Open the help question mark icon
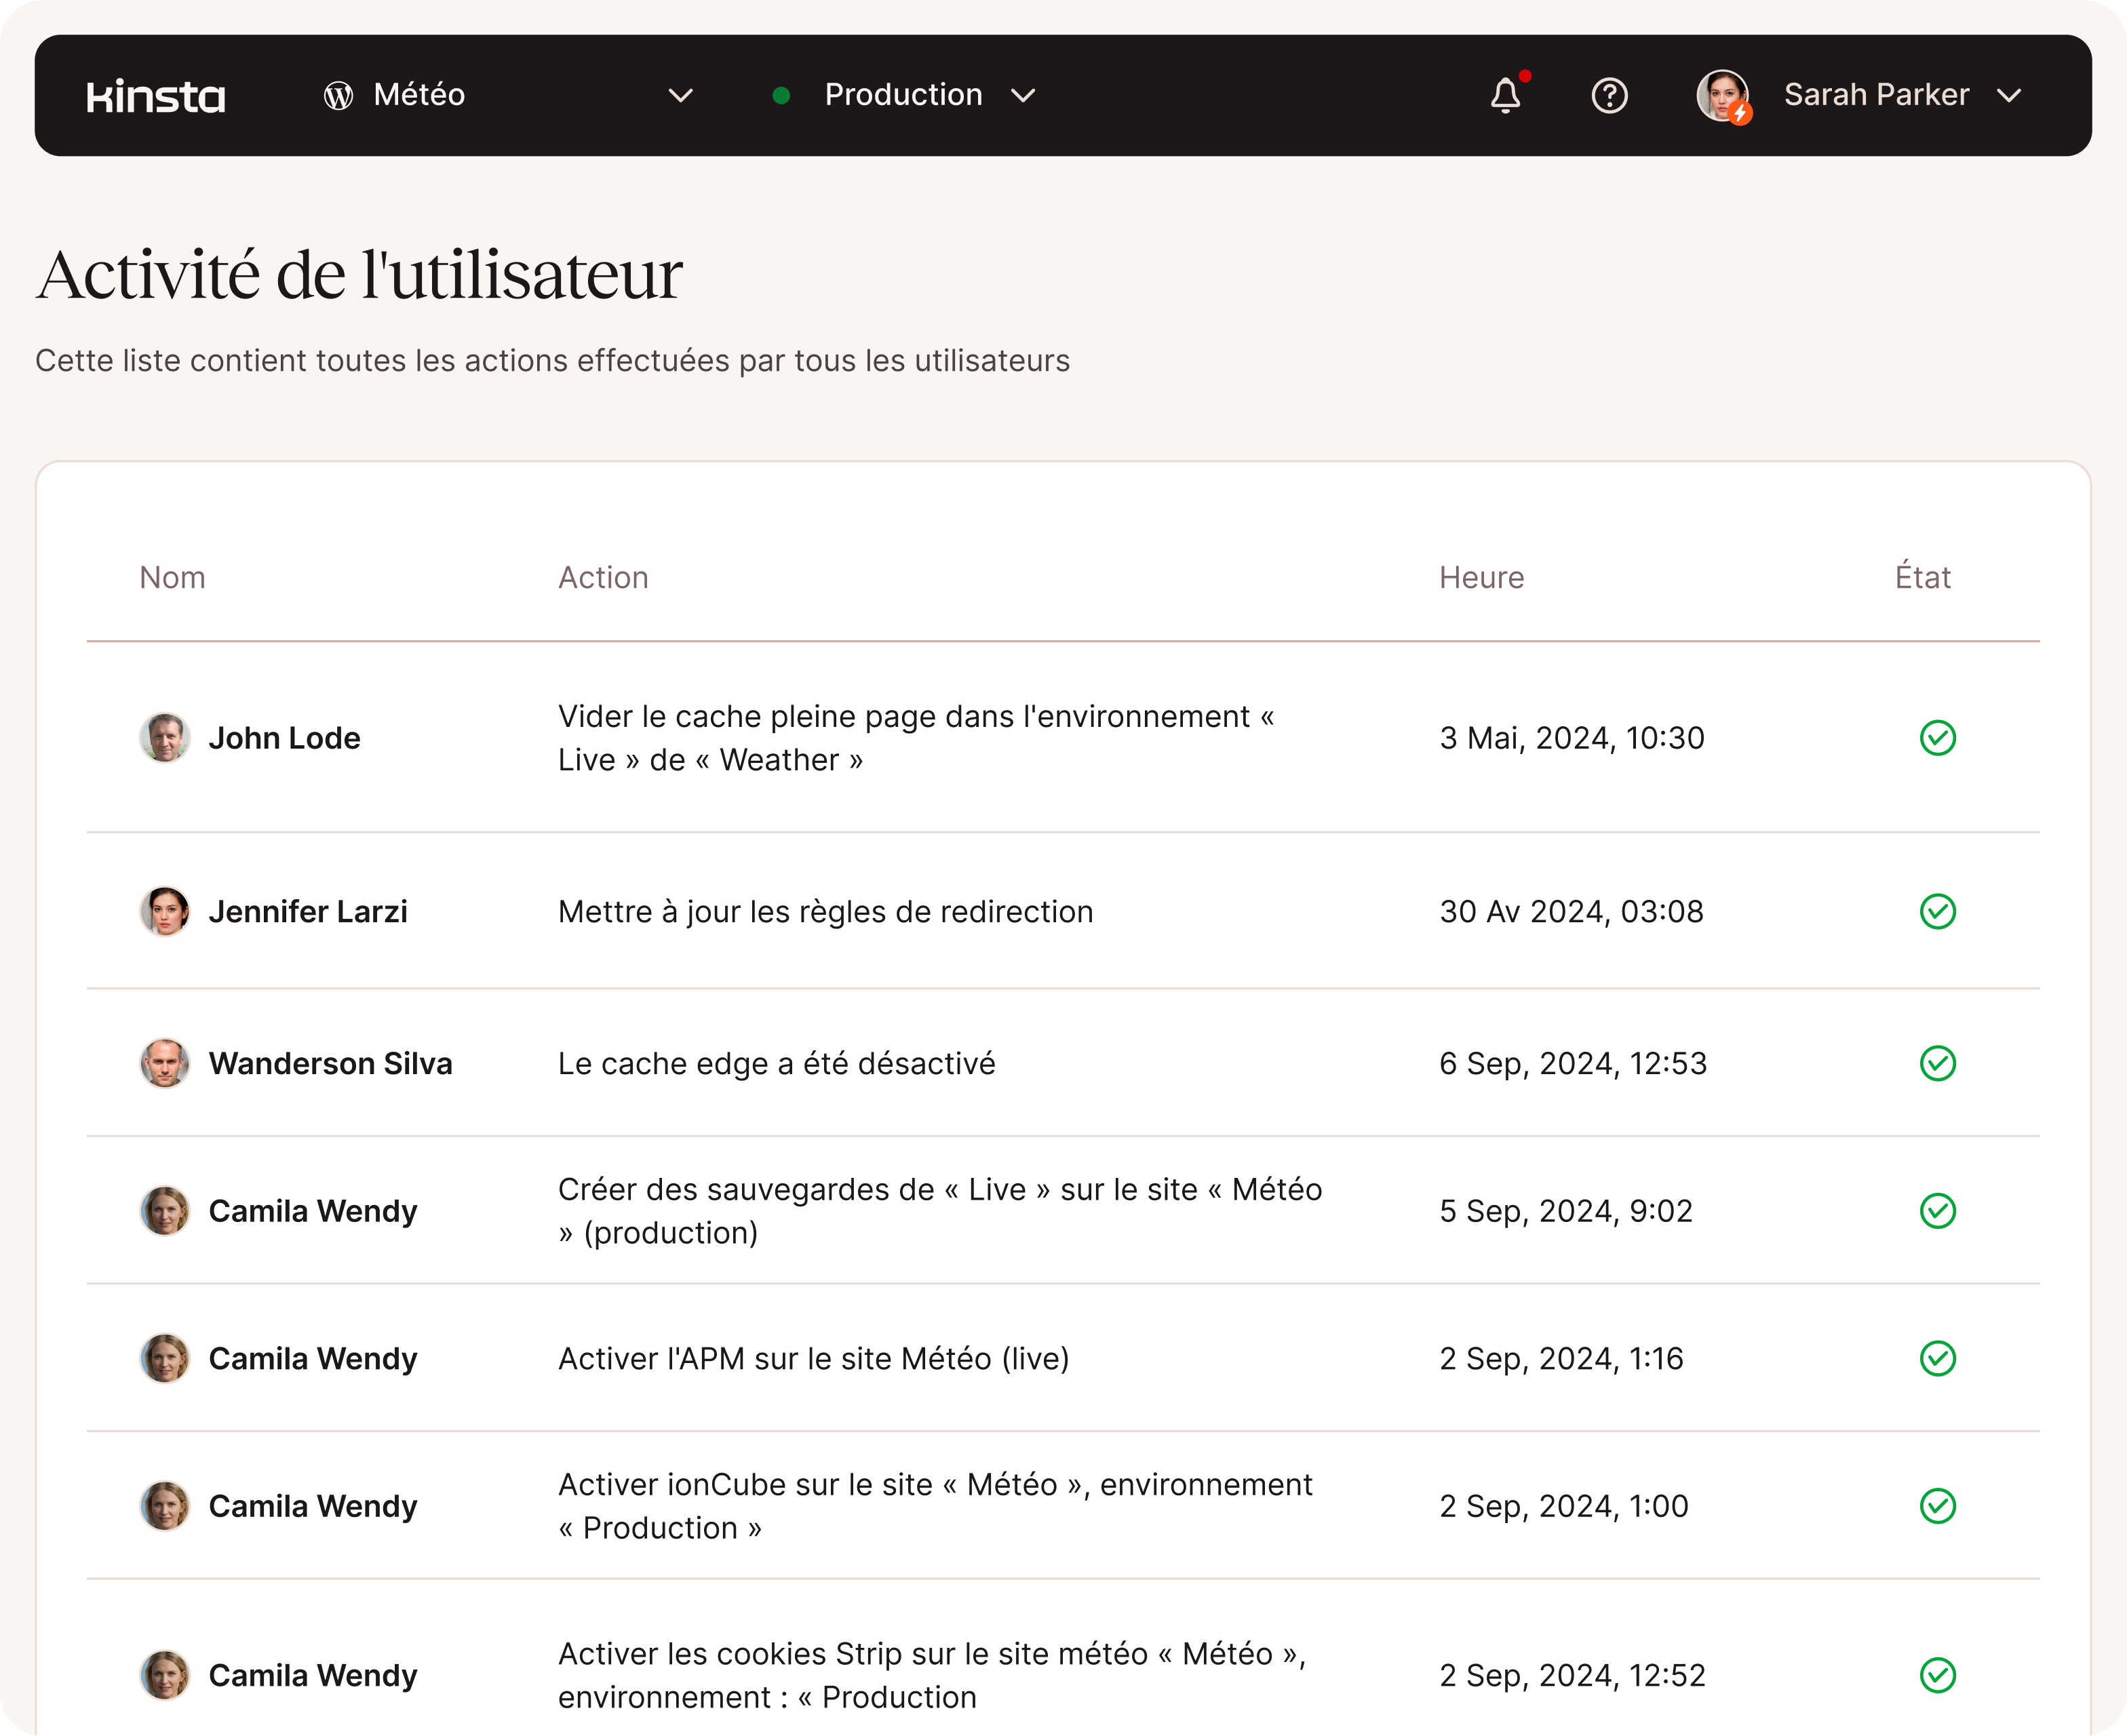The width and height of the screenshot is (2127, 1736). point(1609,96)
